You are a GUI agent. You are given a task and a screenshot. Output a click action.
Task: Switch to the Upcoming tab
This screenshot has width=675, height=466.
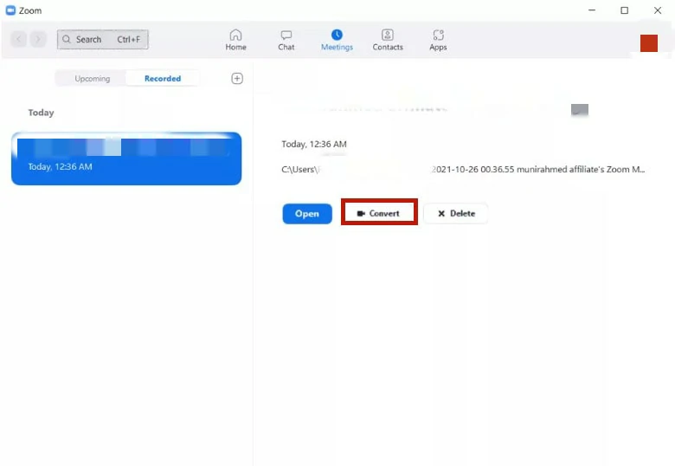92,78
